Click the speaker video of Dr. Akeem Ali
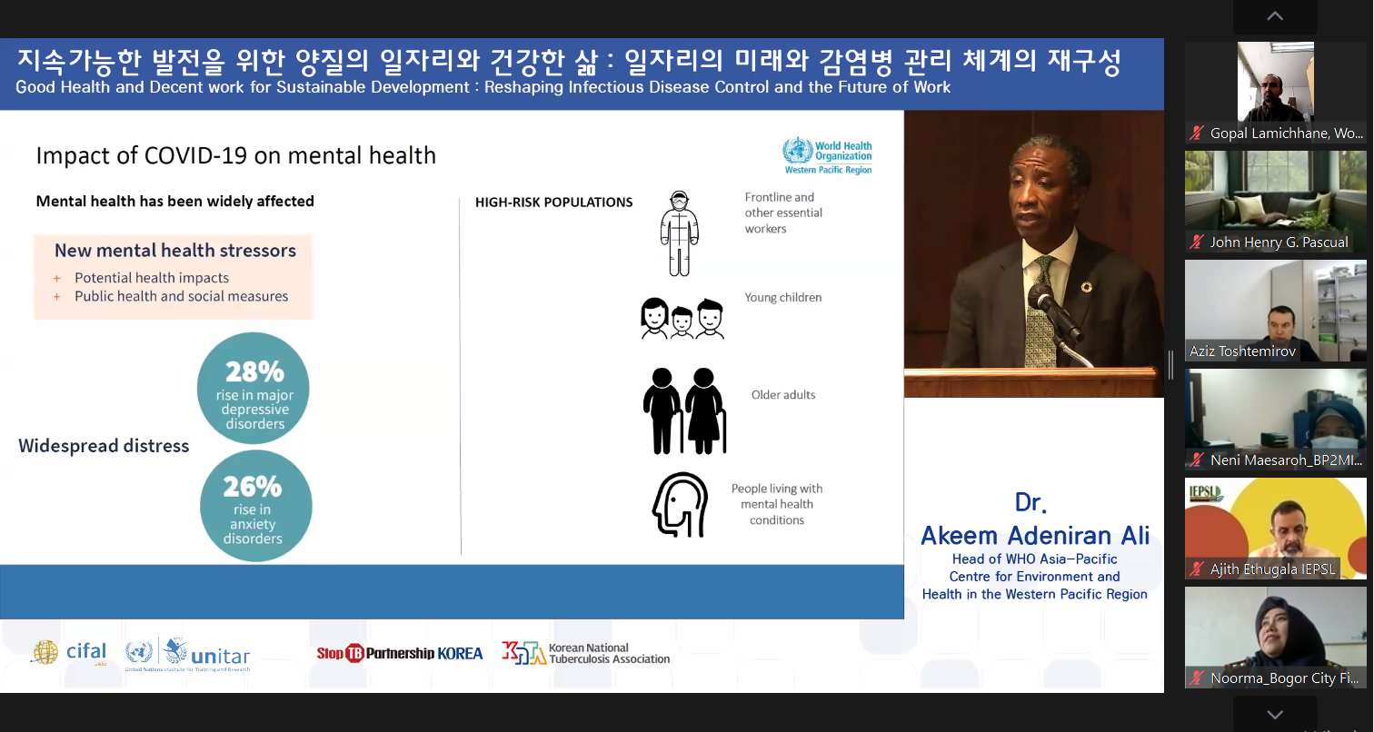 point(1034,253)
